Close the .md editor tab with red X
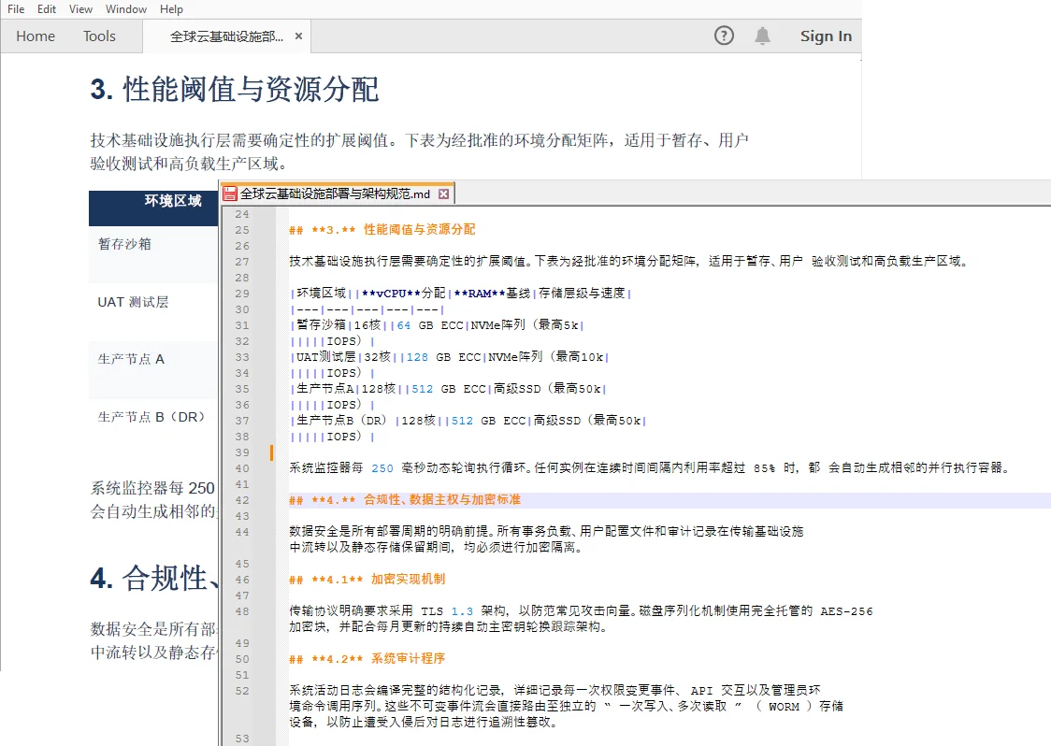The image size is (1051, 746). click(444, 194)
